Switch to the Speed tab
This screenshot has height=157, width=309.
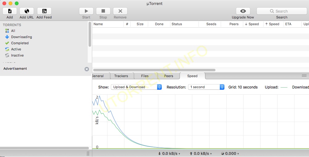tap(192, 76)
